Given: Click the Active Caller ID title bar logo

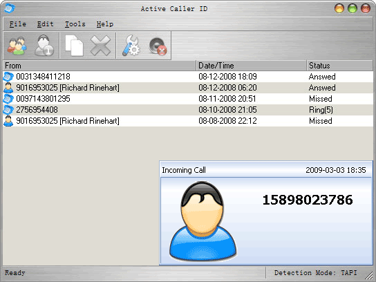Looking at the screenshot, I should point(10,8).
